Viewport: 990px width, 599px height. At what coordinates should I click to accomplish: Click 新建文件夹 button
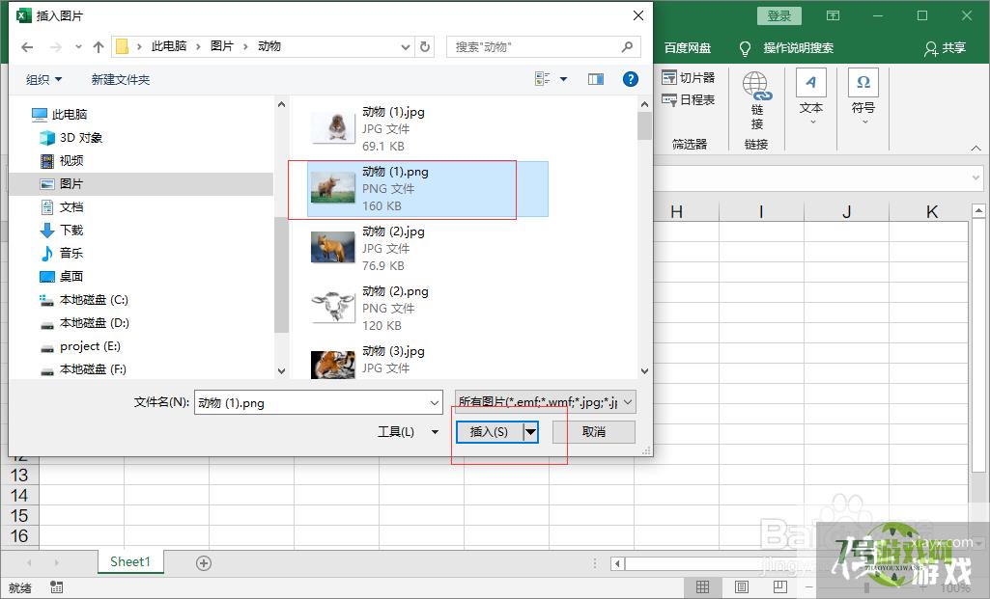pyautogui.click(x=121, y=79)
